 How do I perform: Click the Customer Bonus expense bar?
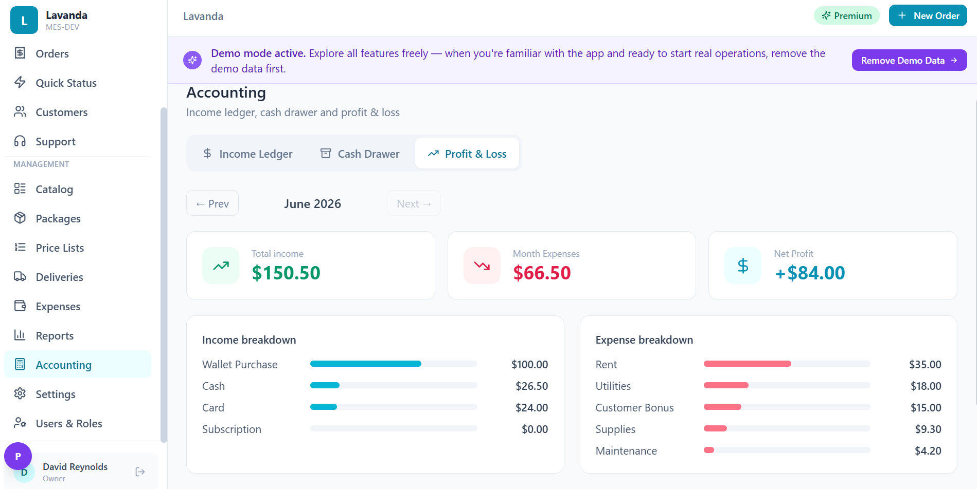click(787, 407)
